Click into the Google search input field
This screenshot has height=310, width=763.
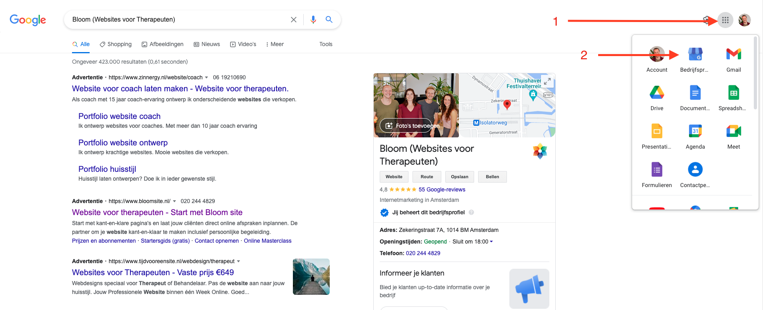(x=178, y=20)
